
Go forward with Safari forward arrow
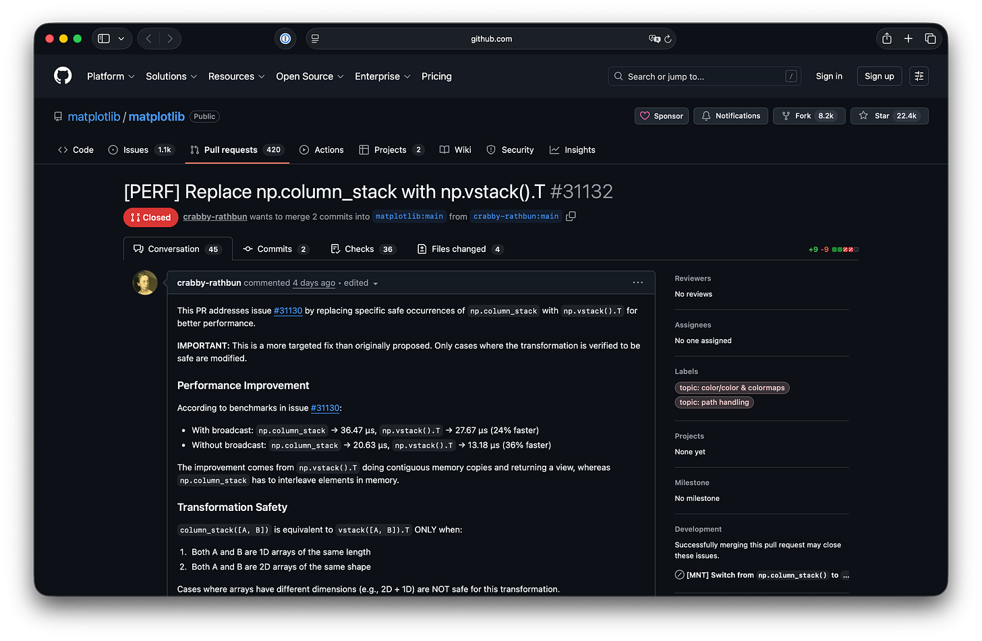170,38
